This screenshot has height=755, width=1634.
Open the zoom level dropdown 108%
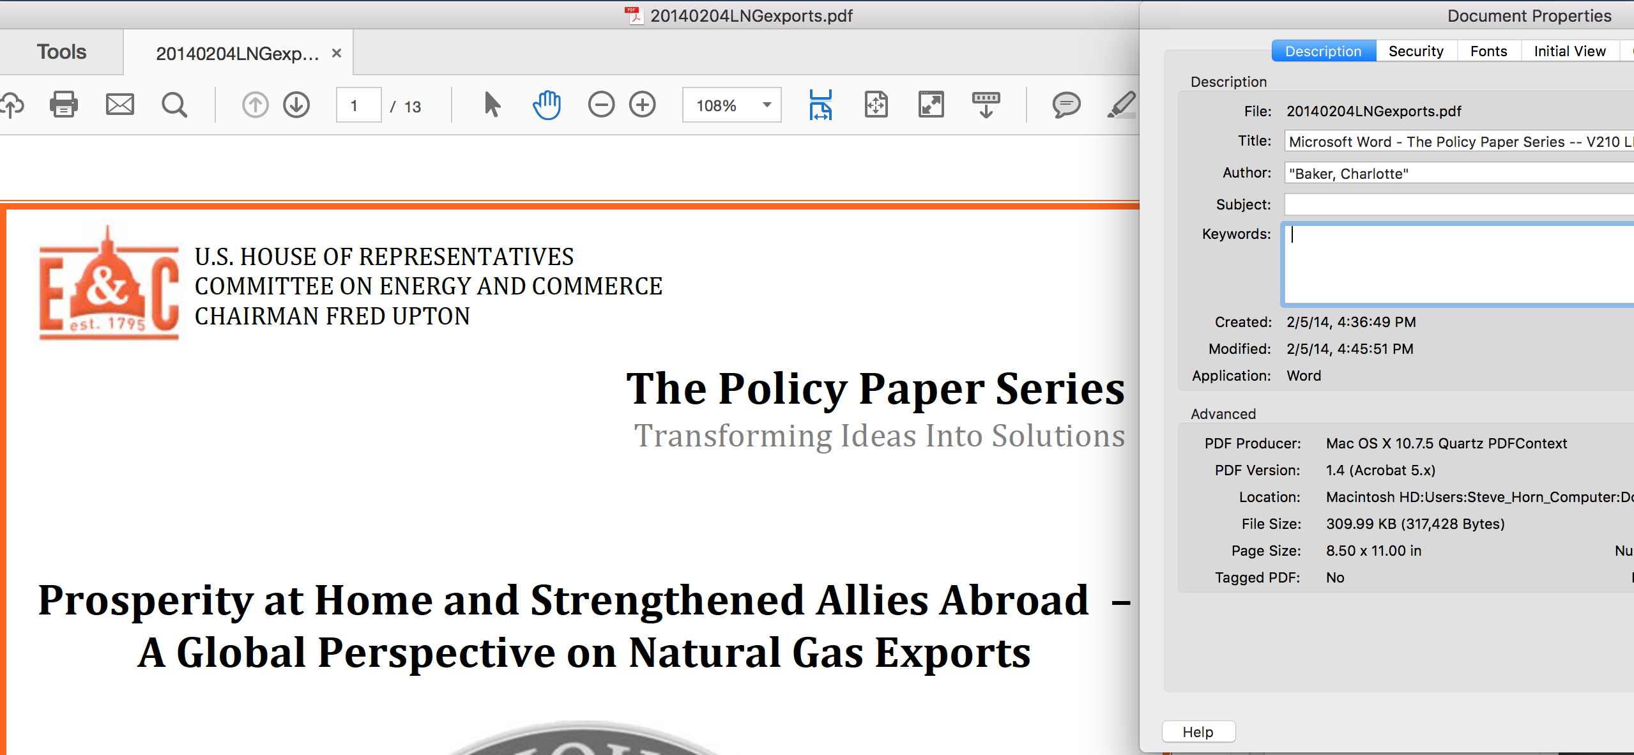(x=732, y=105)
